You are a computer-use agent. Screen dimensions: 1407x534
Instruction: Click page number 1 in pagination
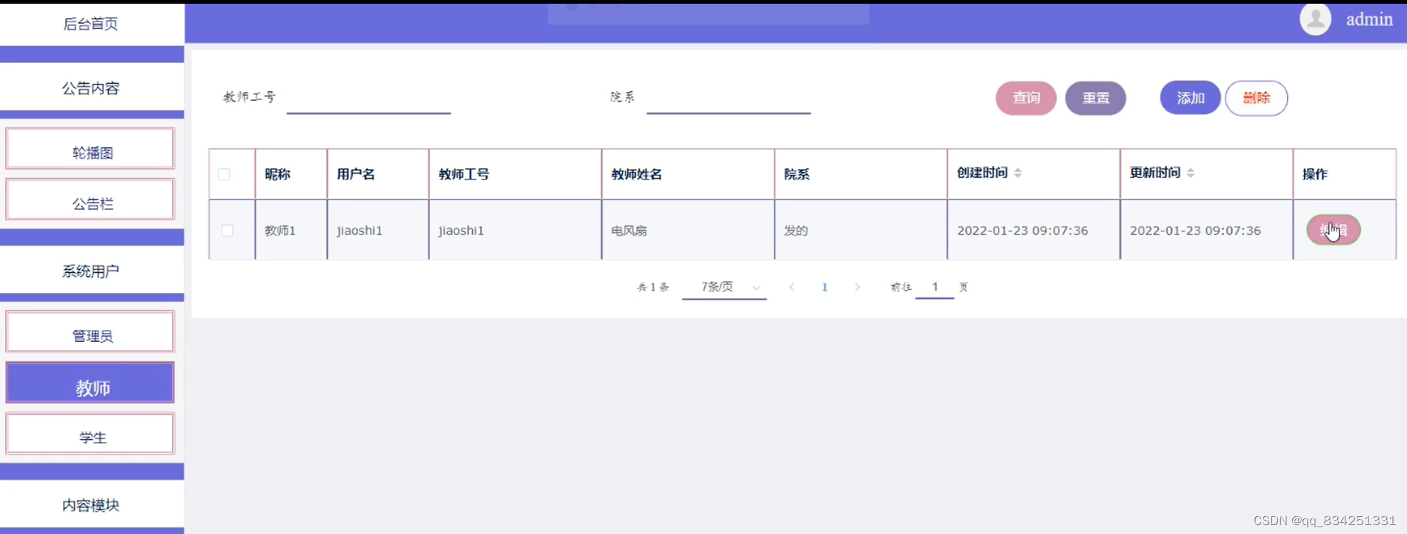824,287
